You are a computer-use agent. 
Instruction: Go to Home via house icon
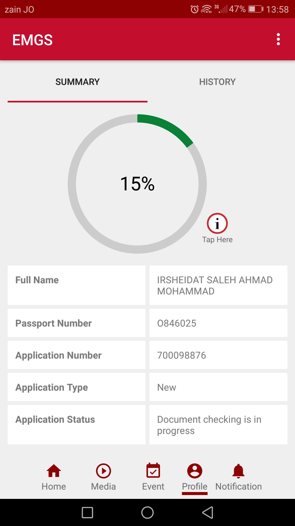pos(54,471)
